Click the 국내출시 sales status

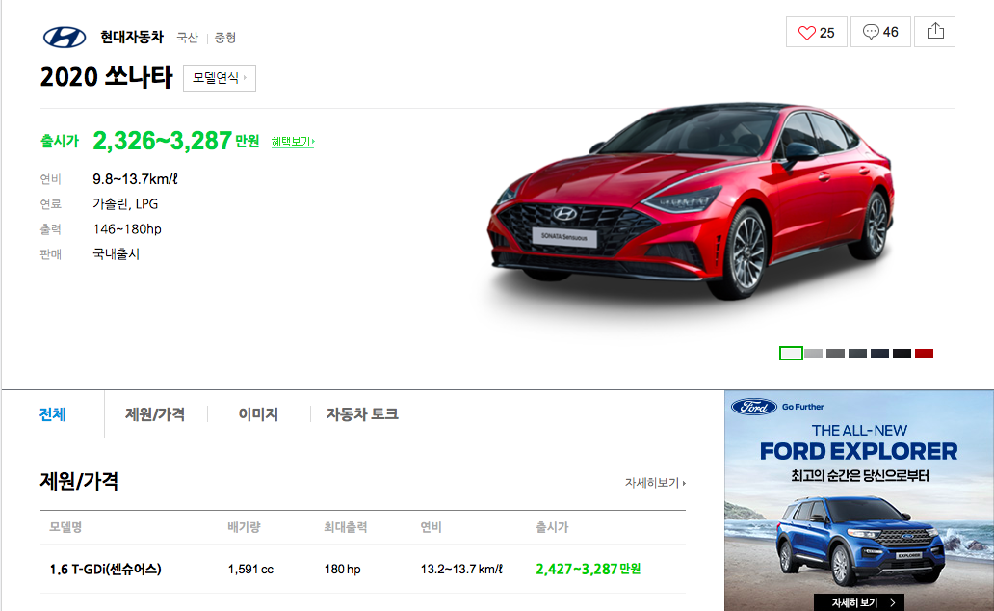point(116,254)
